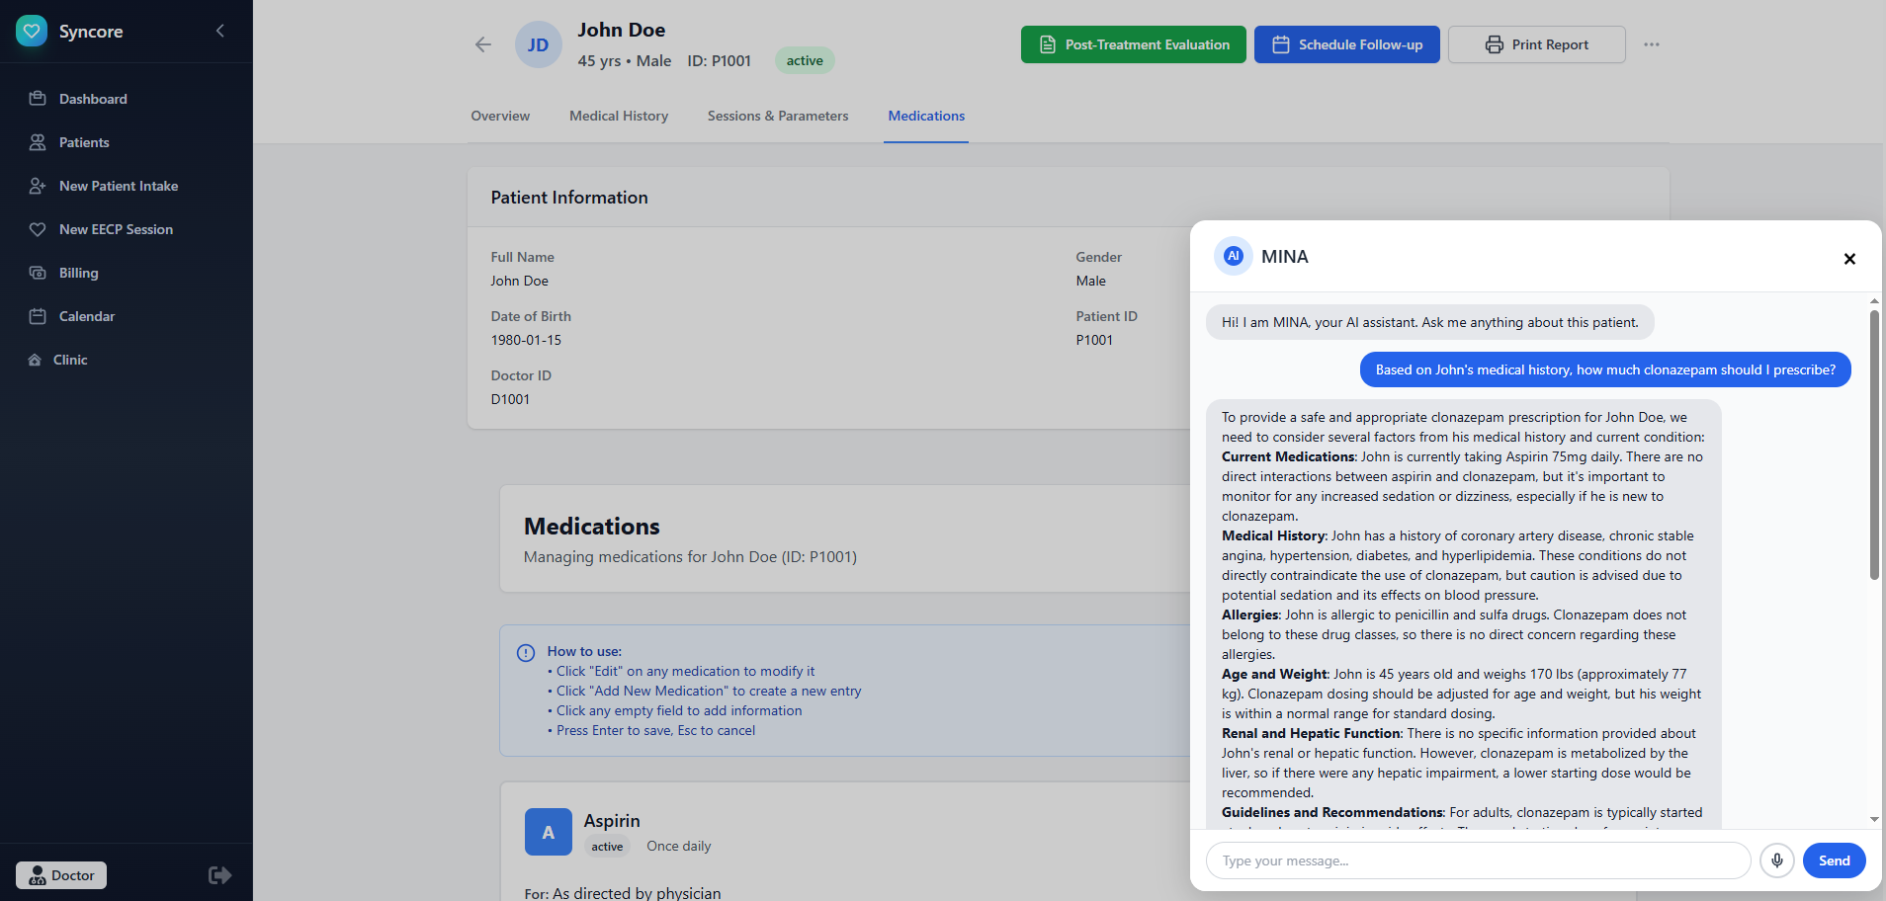Switch to the Medical History tab
Image resolution: width=1886 pixels, height=901 pixels.
click(618, 116)
